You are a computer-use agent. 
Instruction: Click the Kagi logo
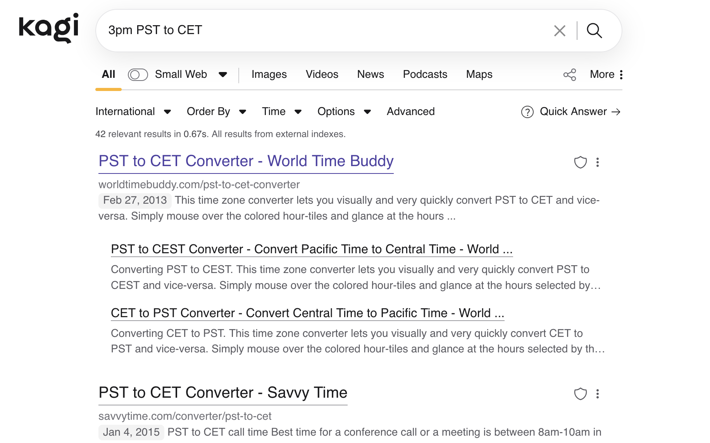(49, 28)
